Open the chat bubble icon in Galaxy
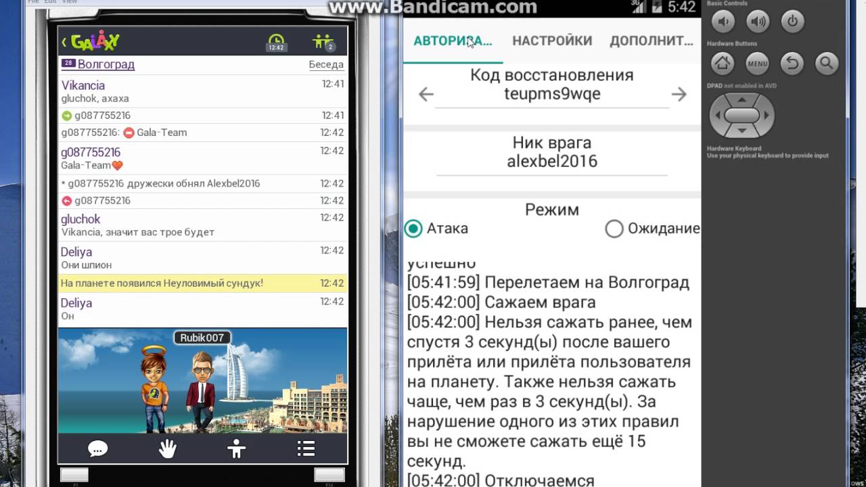 point(98,448)
